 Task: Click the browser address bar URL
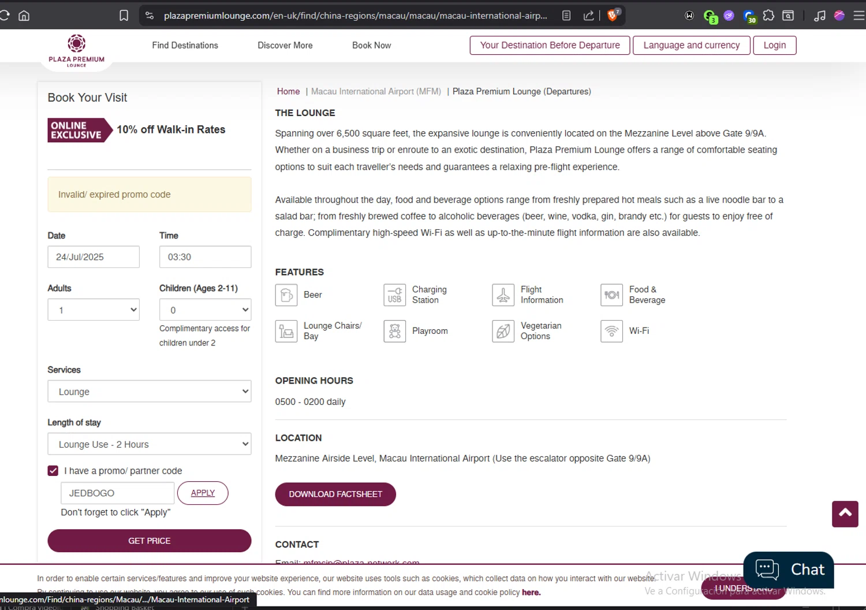click(x=355, y=16)
